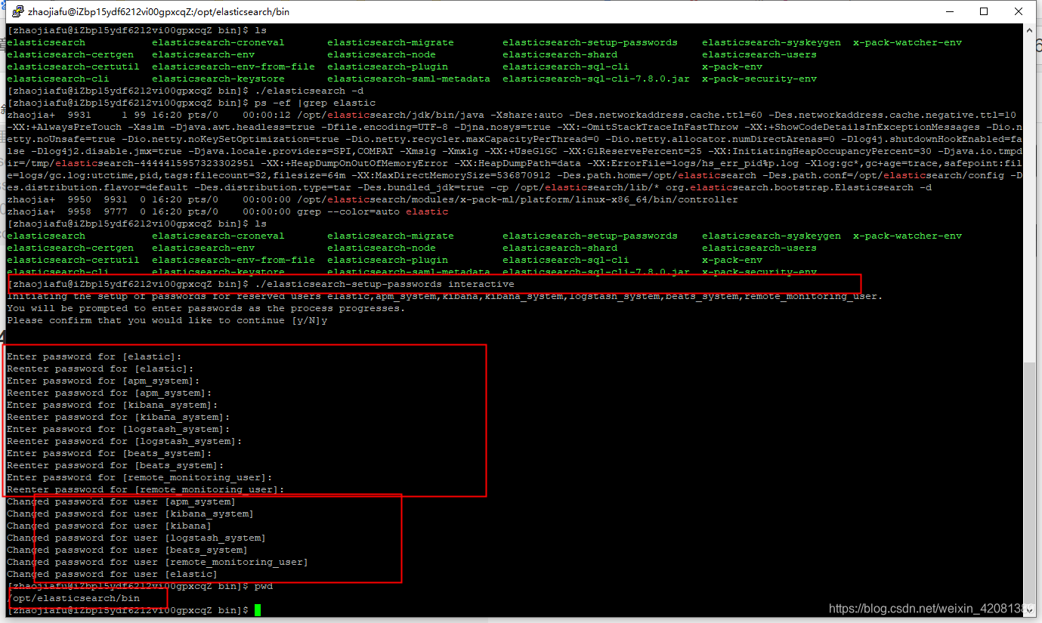Click the terminal scrollbar down arrow
The width and height of the screenshot is (1042, 623).
(1030, 609)
